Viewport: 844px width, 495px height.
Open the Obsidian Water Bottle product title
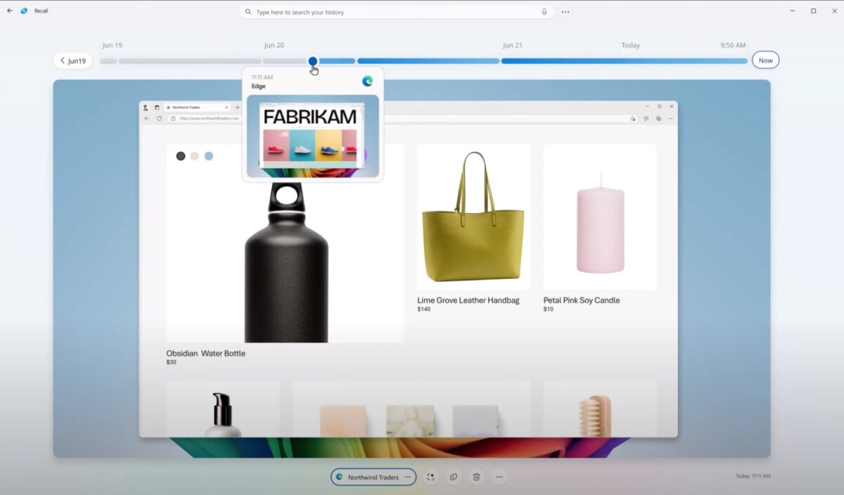pyautogui.click(x=206, y=354)
